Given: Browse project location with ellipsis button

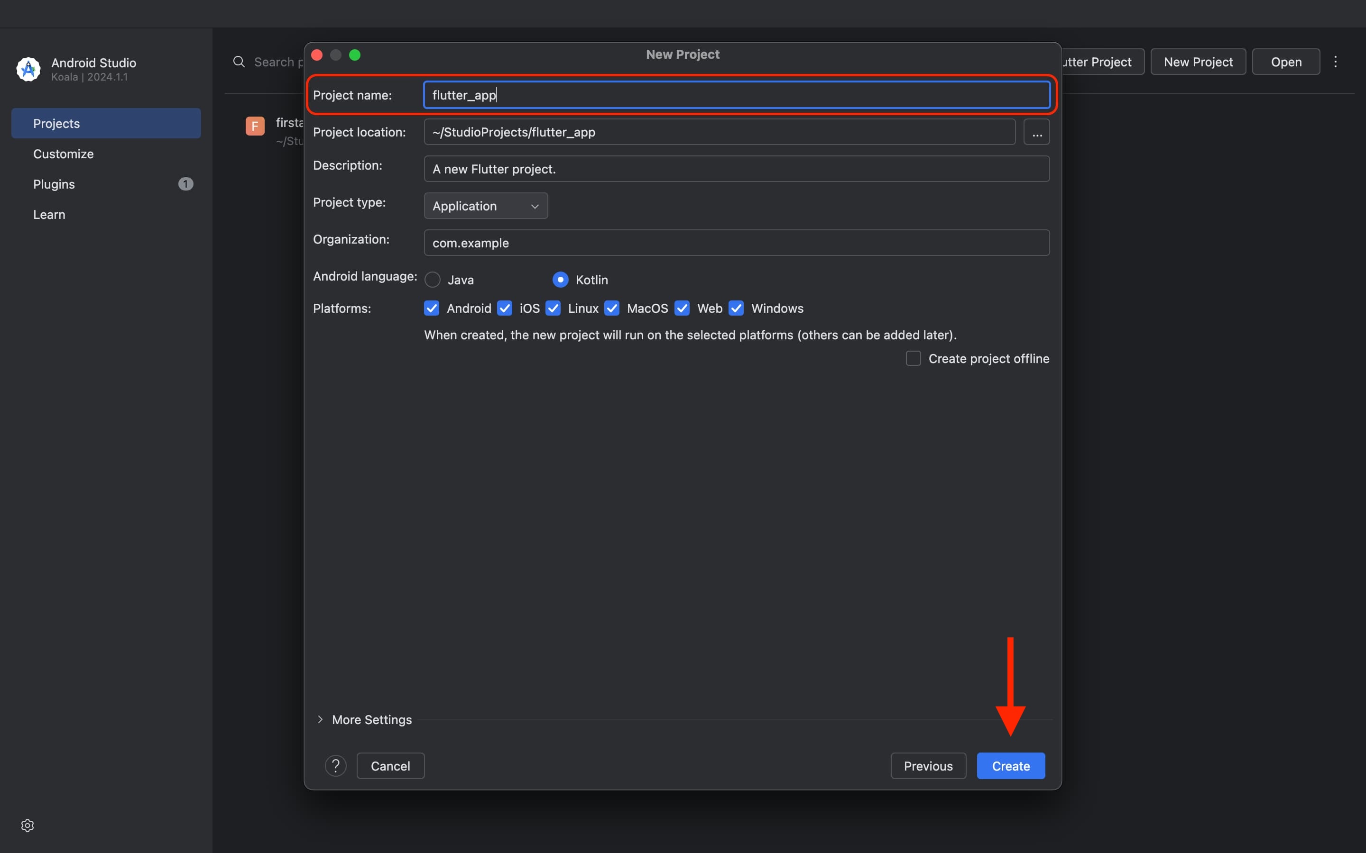Looking at the screenshot, I should click(x=1037, y=132).
